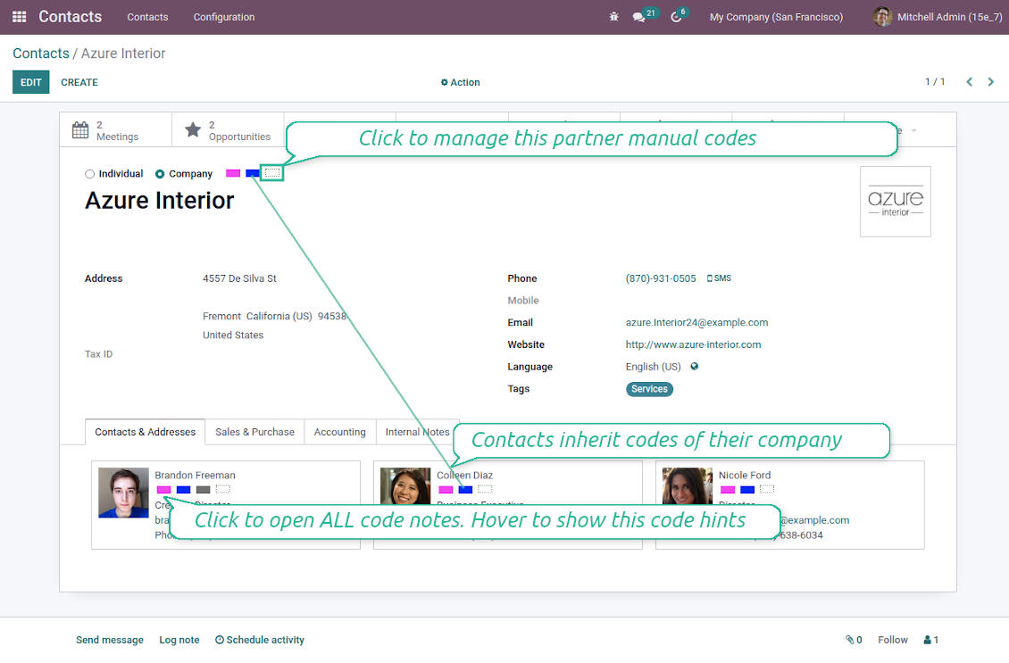Click address text 4557 De Silva St
1009x663 pixels.
[x=239, y=278]
